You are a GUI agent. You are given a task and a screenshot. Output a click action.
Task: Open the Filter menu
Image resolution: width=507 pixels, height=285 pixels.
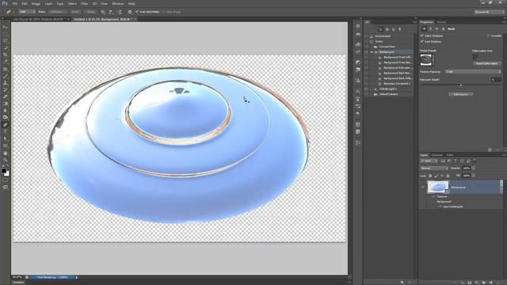click(x=85, y=3)
